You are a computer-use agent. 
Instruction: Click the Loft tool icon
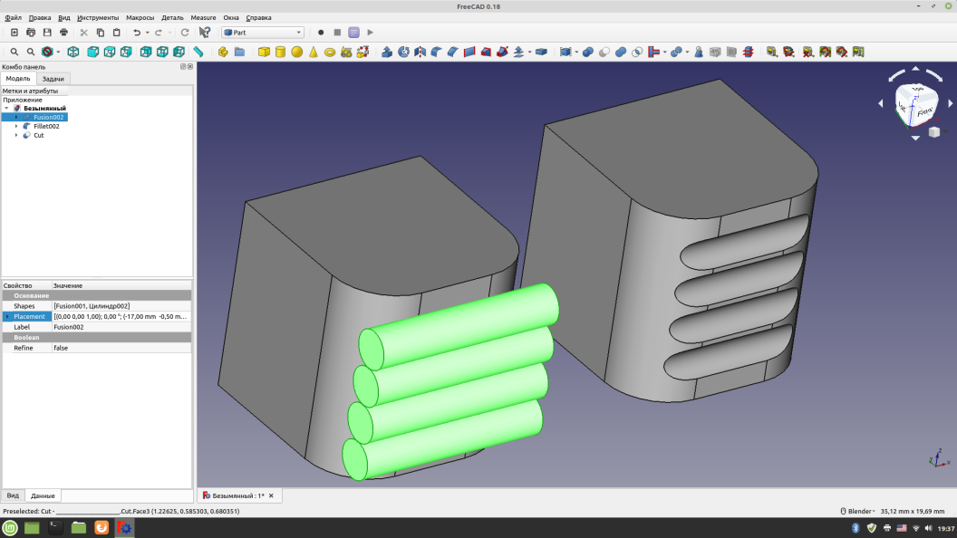click(x=486, y=52)
